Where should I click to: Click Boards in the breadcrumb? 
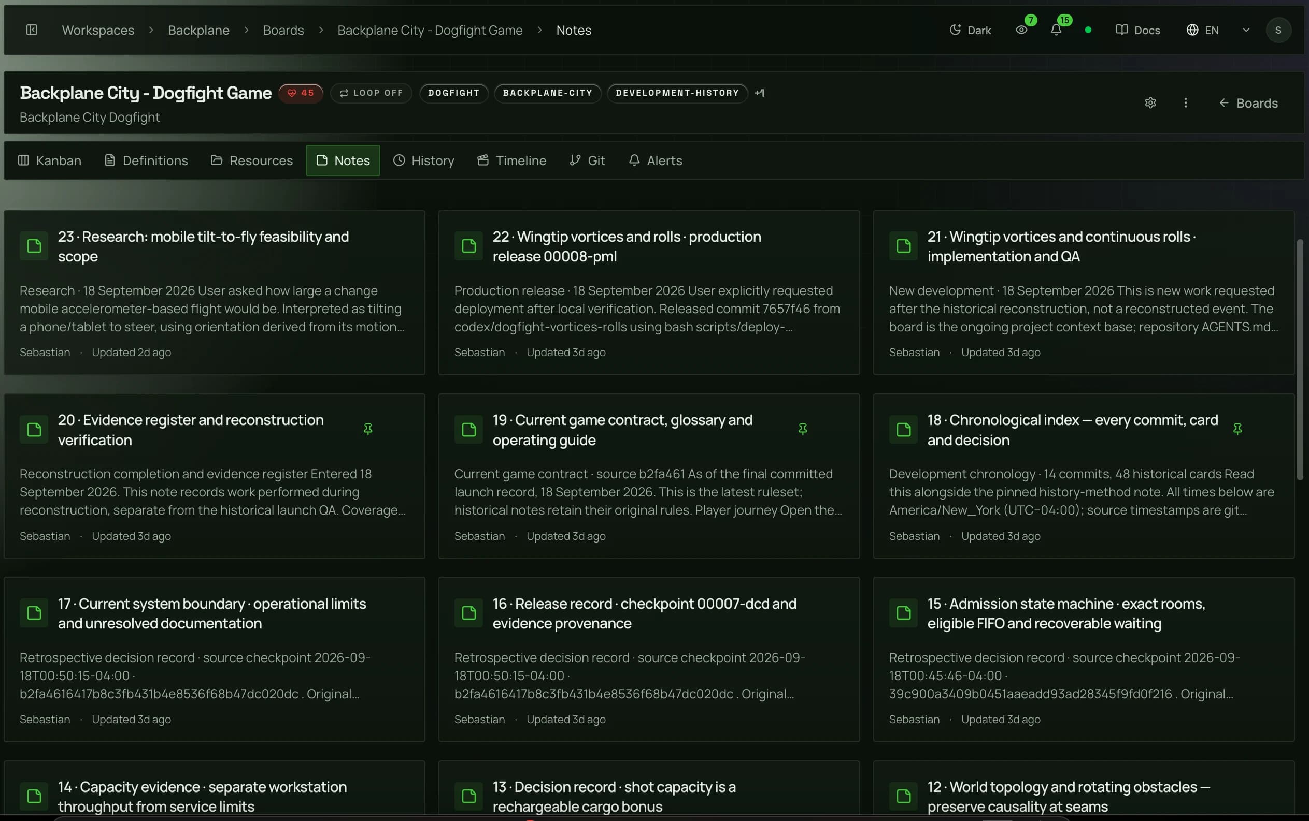point(283,30)
